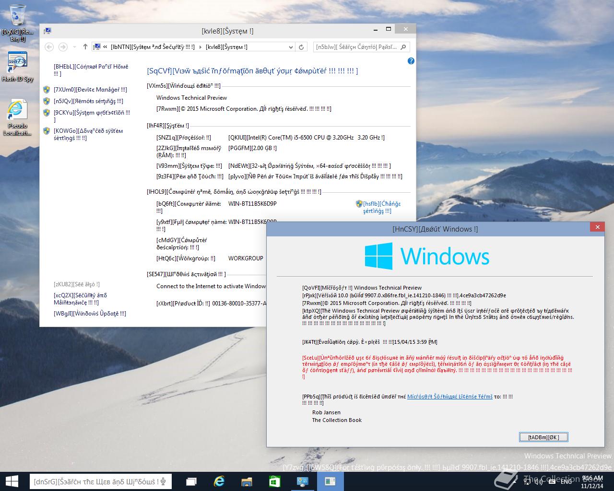Go back in System window navigation
614x491 pixels.
[49, 47]
